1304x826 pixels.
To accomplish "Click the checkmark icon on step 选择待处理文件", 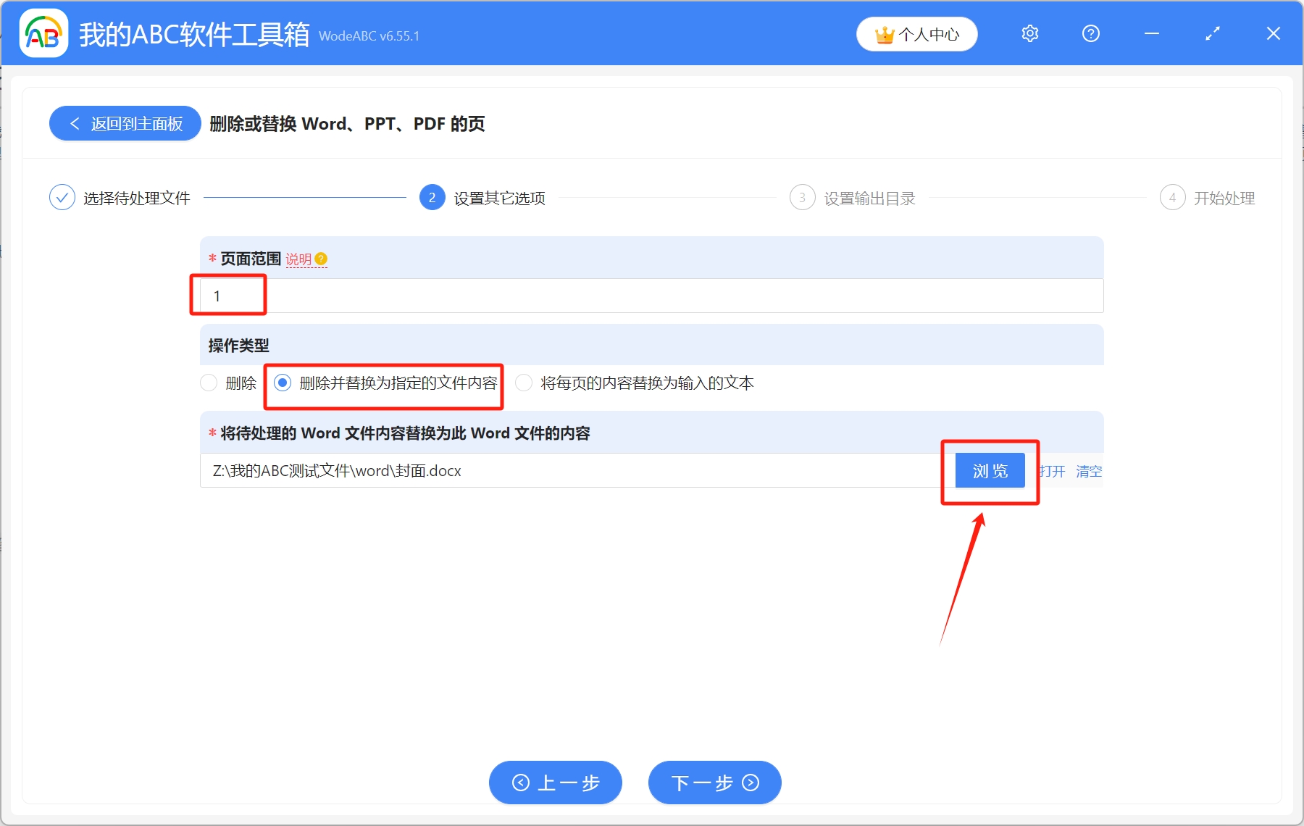I will point(62,197).
